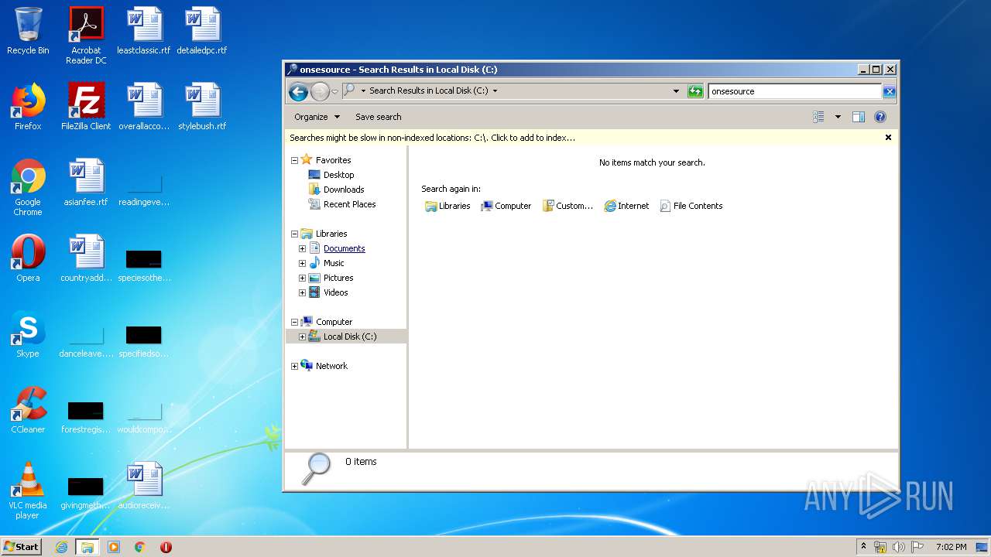
Task: Clear the search box with X button
Action: [889, 91]
